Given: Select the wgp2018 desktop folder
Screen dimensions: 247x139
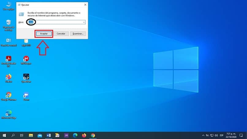Looking at the screenshot, I should 26,43.
